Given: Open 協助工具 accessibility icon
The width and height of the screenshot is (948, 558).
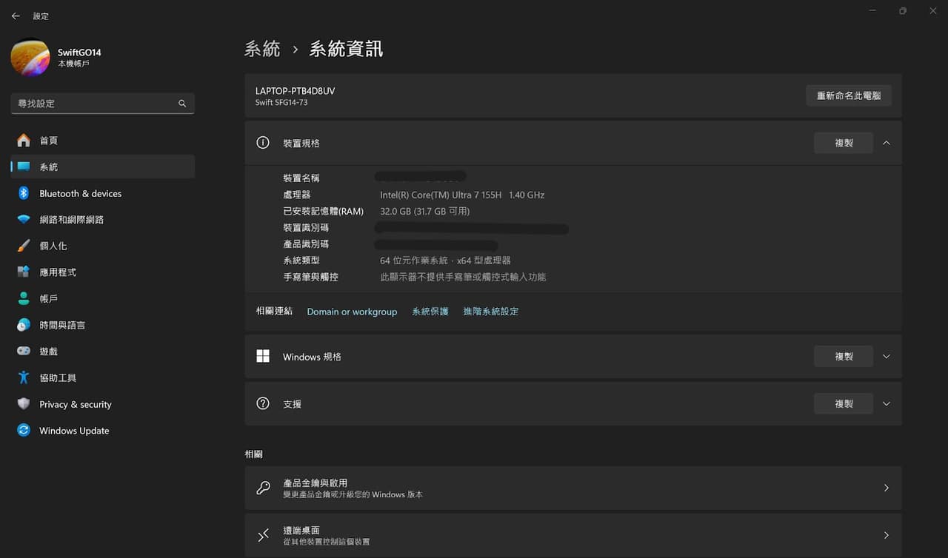Looking at the screenshot, I should click(24, 377).
